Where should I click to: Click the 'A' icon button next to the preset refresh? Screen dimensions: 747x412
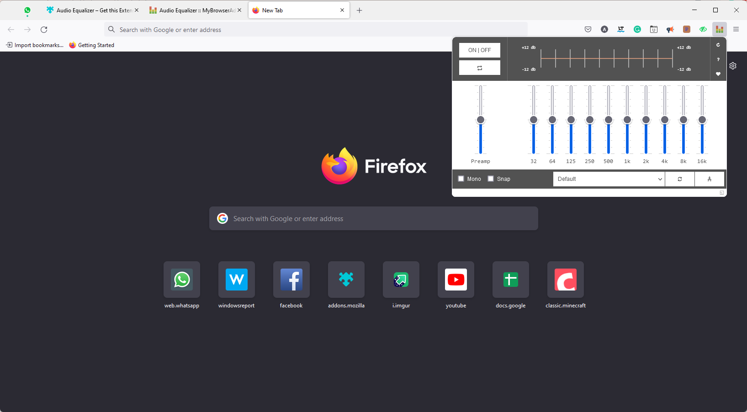click(x=710, y=179)
